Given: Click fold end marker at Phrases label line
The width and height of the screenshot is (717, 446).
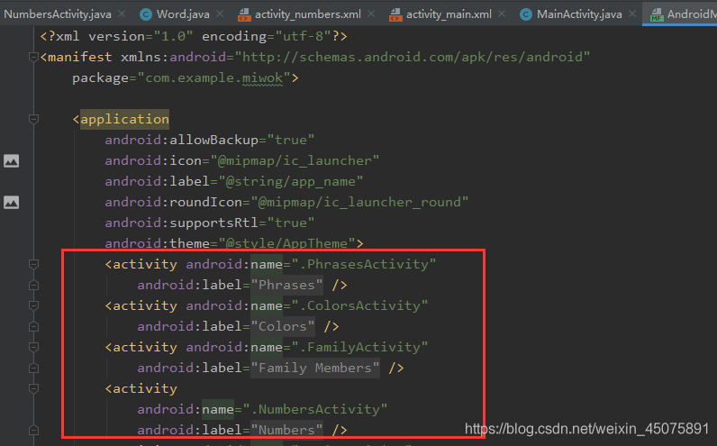Looking at the screenshot, I should tap(33, 285).
